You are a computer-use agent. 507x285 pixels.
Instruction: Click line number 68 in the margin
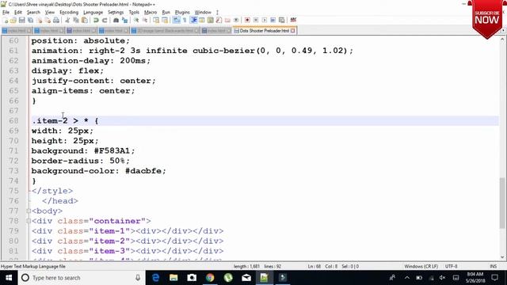tap(13, 121)
